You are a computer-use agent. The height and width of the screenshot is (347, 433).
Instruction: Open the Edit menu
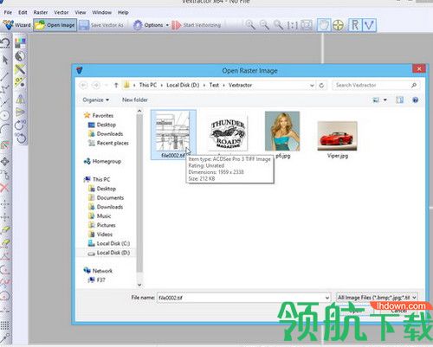[23, 12]
